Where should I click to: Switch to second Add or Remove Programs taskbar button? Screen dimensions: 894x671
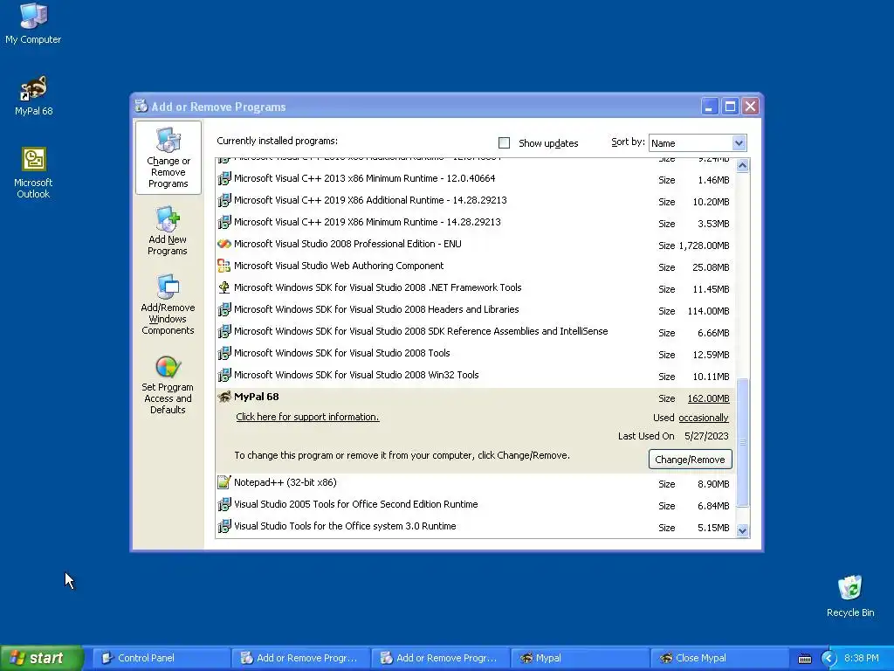pyautogui.click(x=441, y=659)
